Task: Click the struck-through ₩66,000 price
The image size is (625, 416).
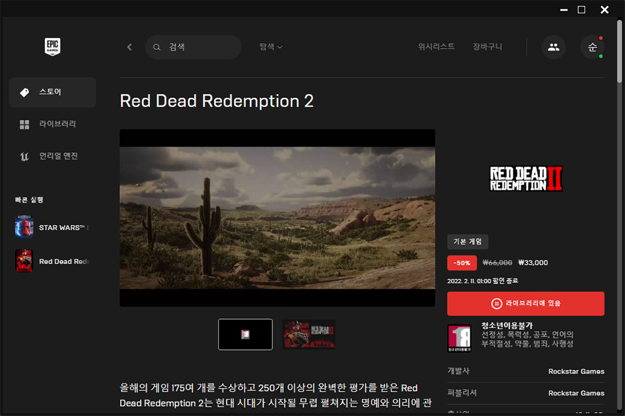Action: [497, 262]
